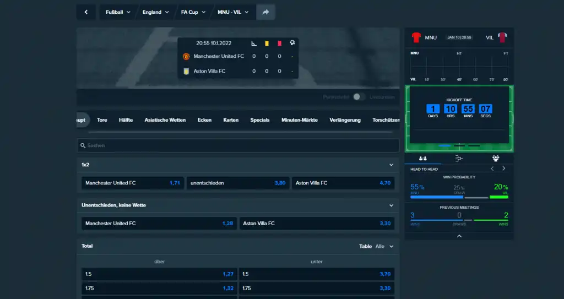Select the Alle filter in Total
564x299 pixels.
click(380, 247)
